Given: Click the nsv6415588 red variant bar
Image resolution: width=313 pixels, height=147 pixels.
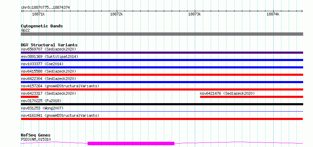Looking at the screenshot, I should 162,75.
